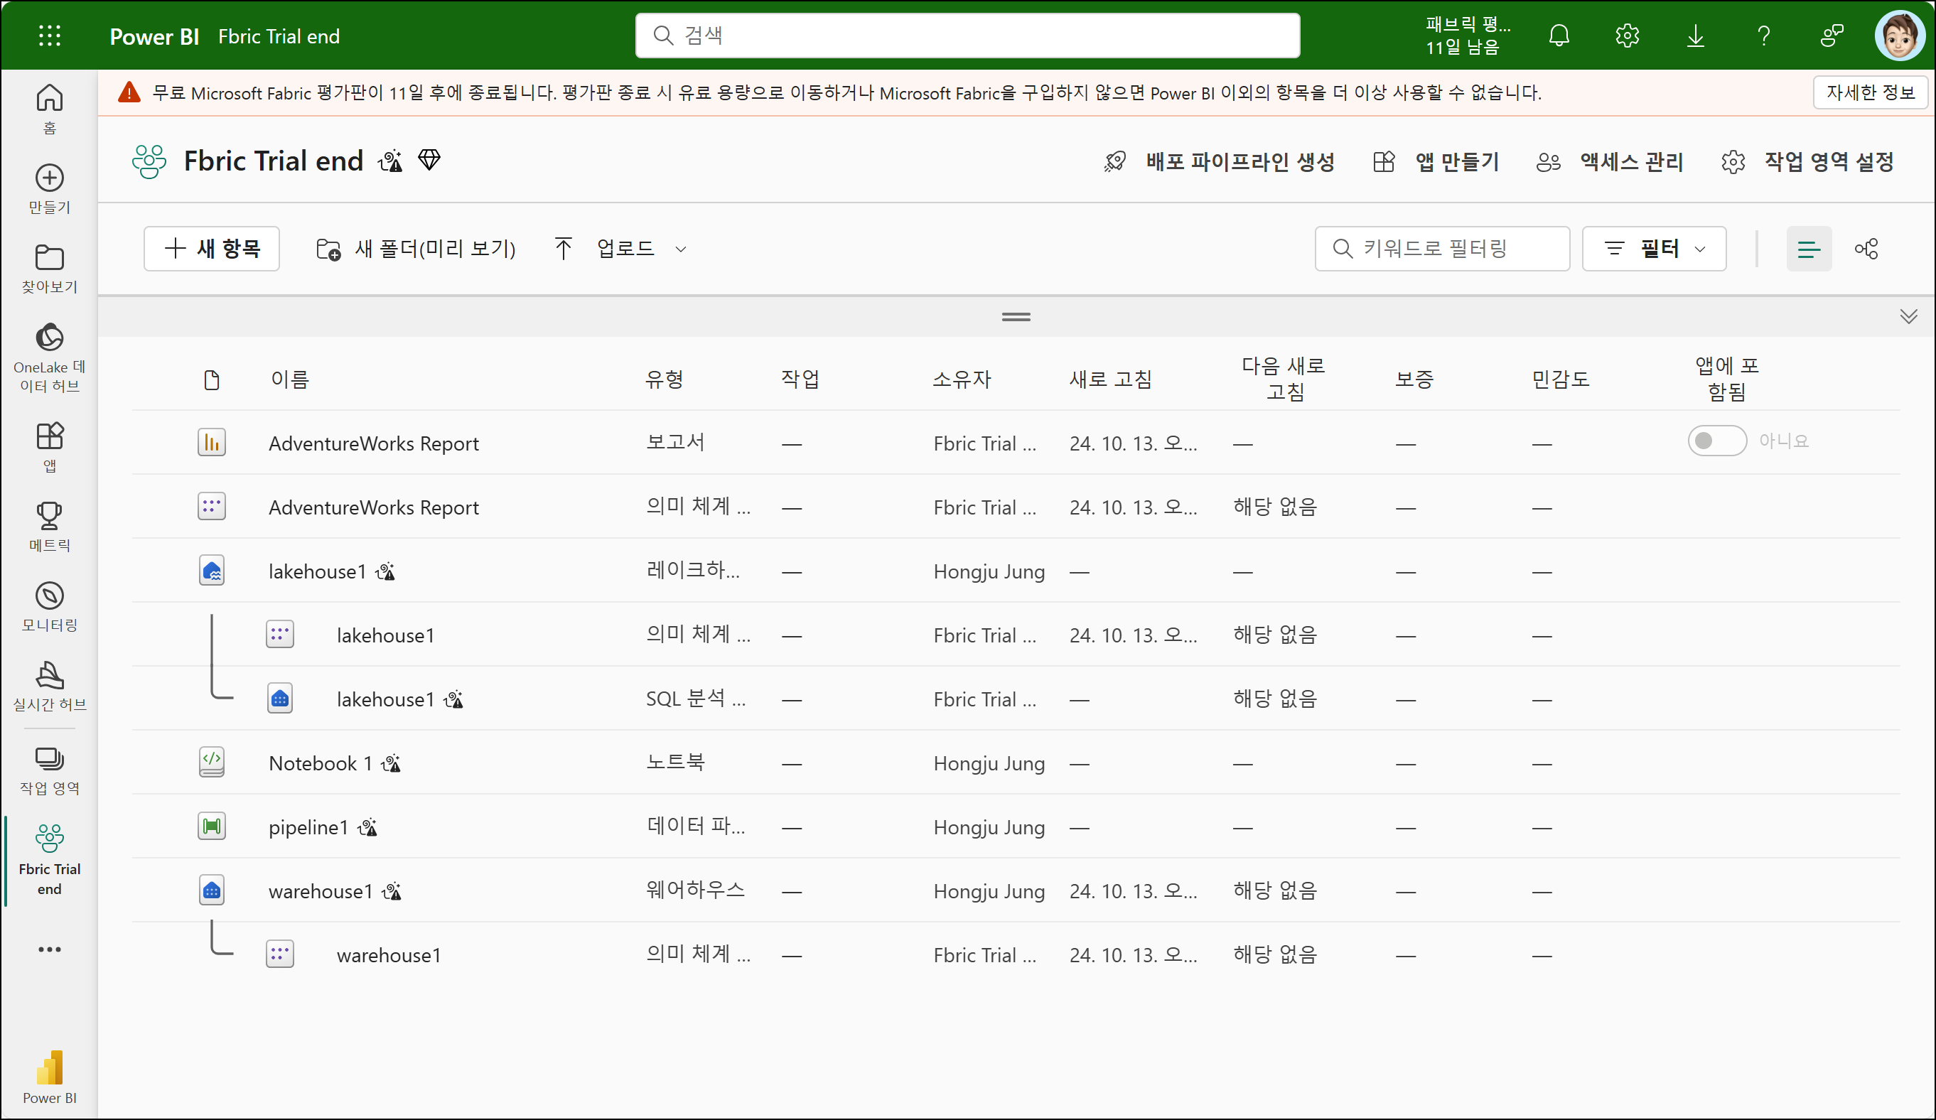Open Monitoring (모니터링) in sidebar

coord(49,607)
